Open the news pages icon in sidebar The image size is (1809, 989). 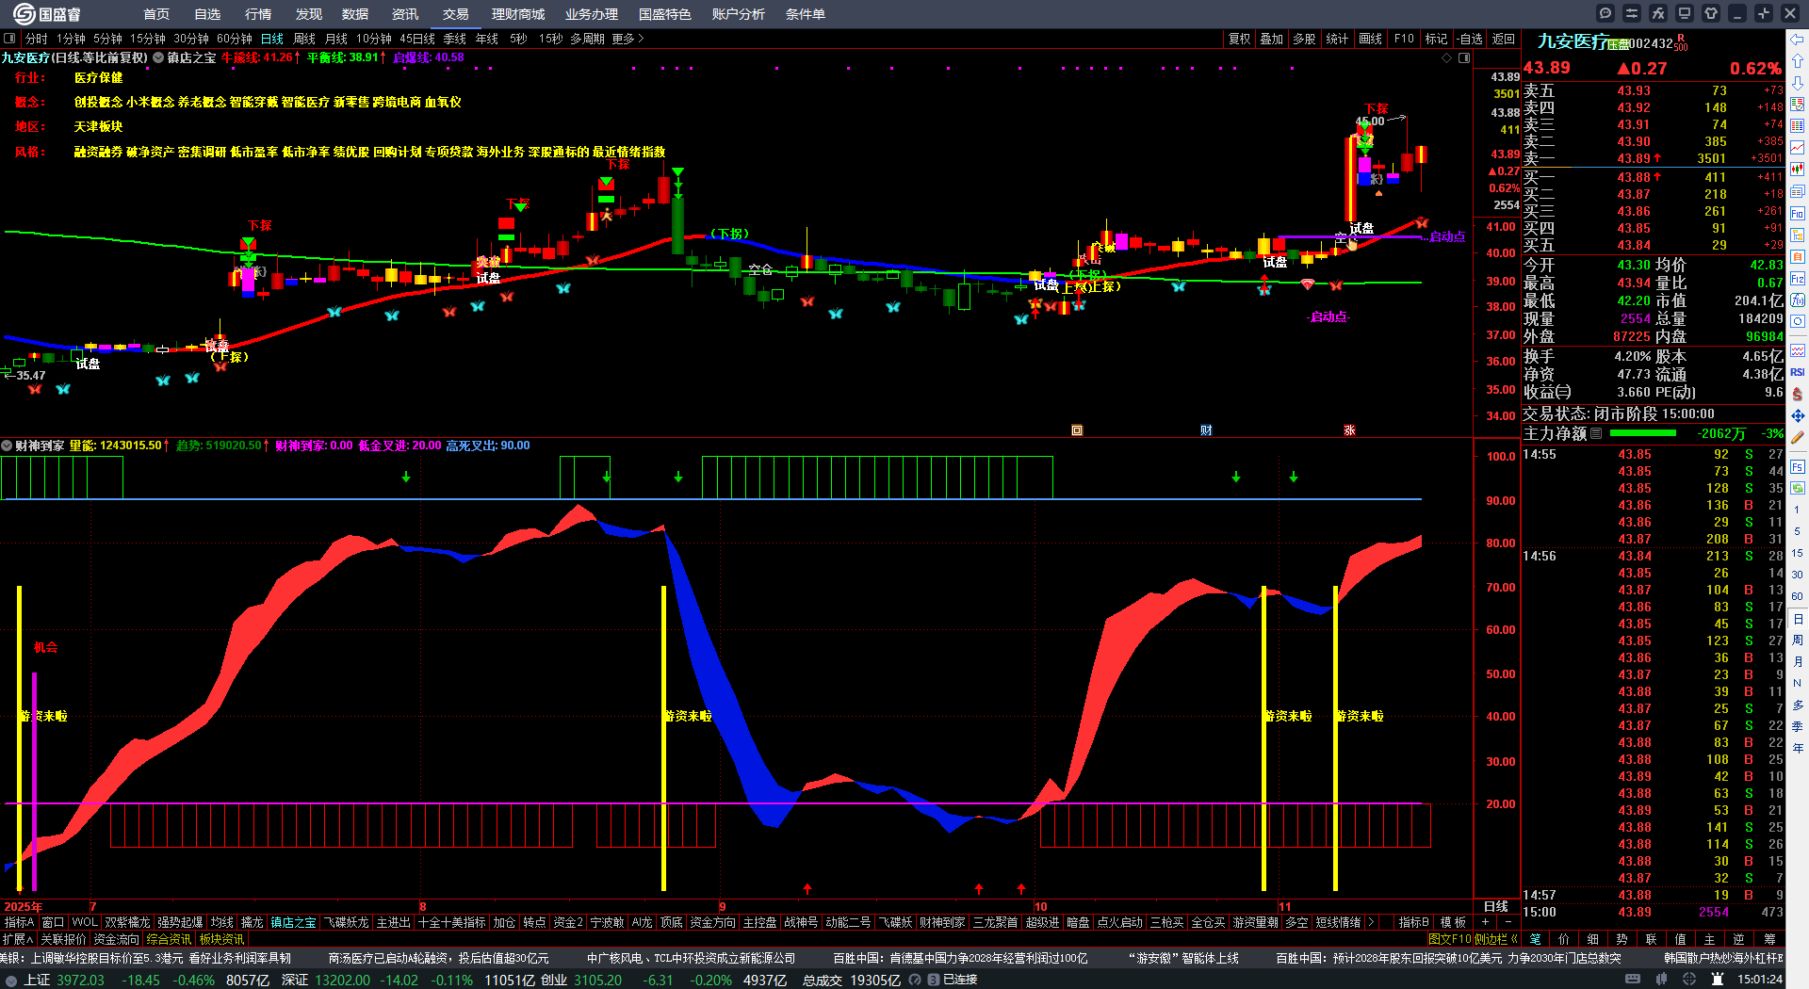point(1798,191)
